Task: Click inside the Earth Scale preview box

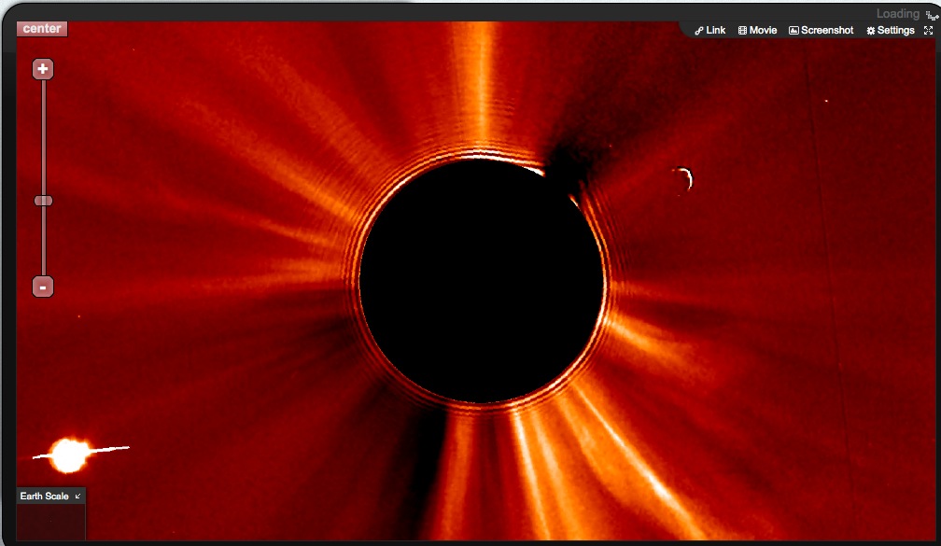Action: point(51,523)
